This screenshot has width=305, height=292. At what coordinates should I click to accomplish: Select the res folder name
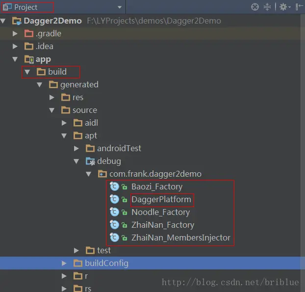tap(78, 98)
